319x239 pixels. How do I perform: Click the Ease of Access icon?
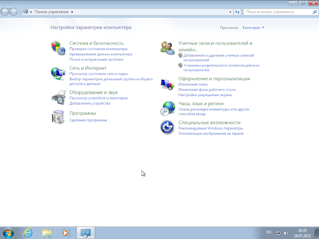tap(167, 127)
